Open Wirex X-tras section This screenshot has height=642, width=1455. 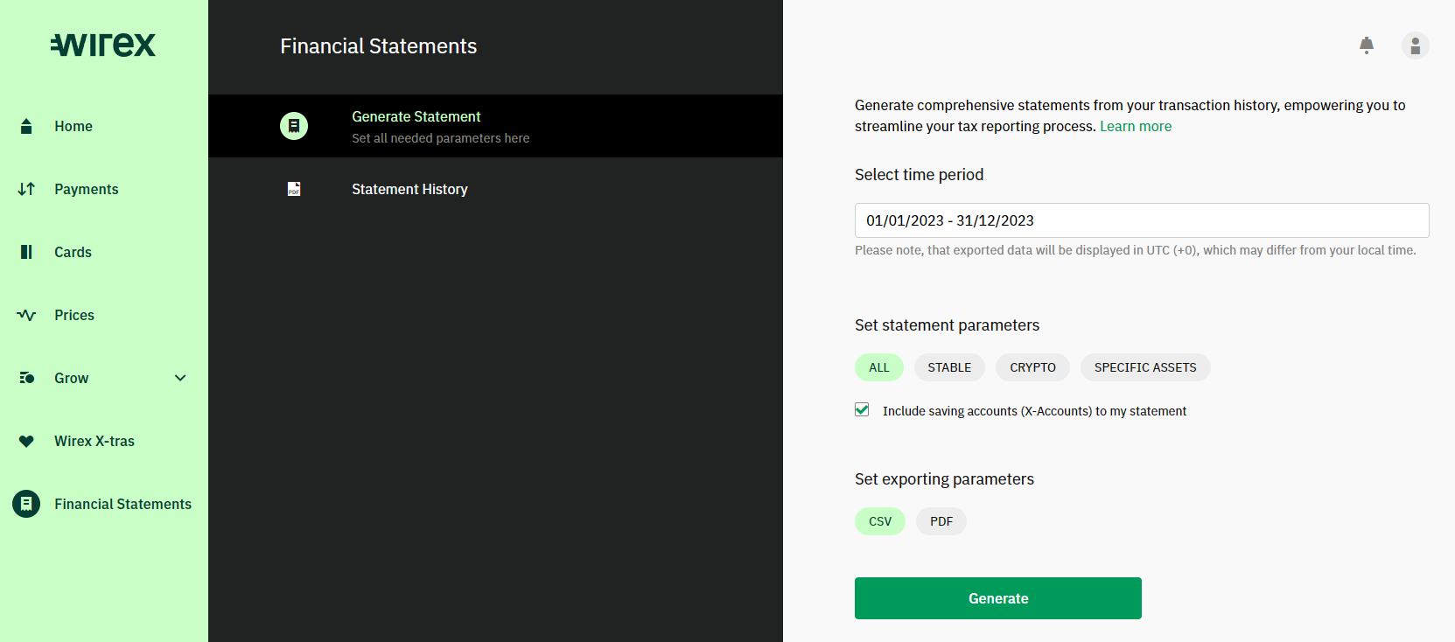point(94,441)
